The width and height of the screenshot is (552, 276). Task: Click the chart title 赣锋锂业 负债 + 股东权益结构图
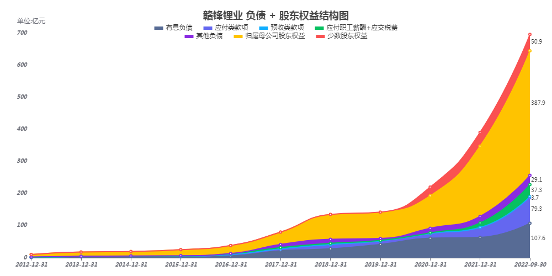pyautogui.click(x=275, y=15)
